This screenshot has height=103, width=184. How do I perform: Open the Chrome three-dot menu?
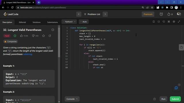coord(181,7)
